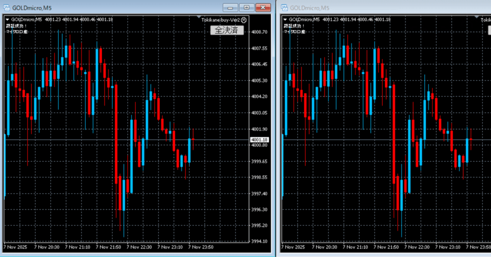Click the 4008.70 price axis label

[x=260, y=32]
